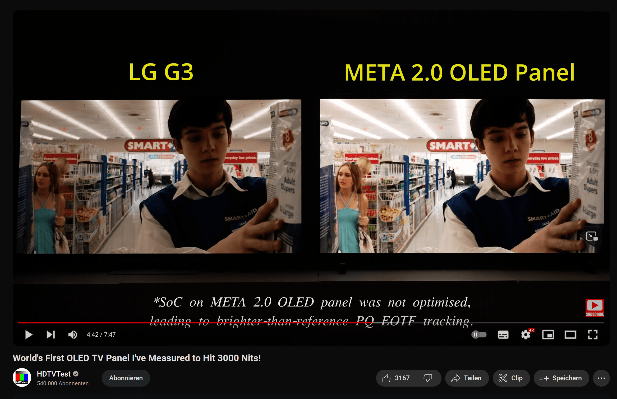This screenshot has height=399, width=617.
Task: Click the Abonnieren subscribe button
Action: click(x=126, y=378)
